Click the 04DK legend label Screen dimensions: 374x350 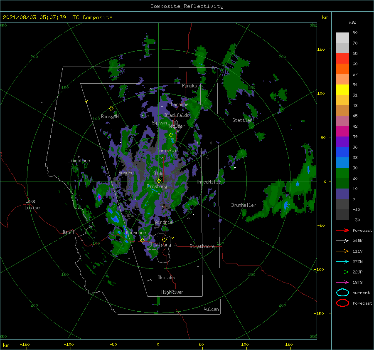tap(357, 241)
